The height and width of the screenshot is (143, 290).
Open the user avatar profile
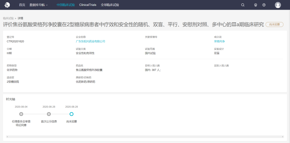coord(278,5)
